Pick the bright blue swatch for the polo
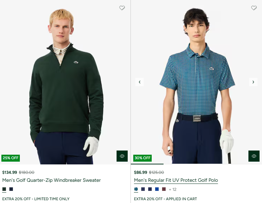Viewport: 262px width, 203px height. 157,189
